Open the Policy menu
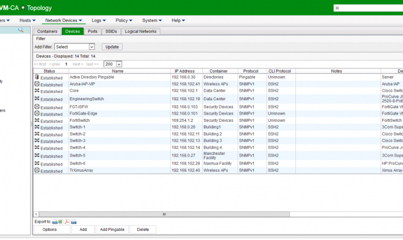This screenshot has height=240, width=403. (x=123, y=20)
